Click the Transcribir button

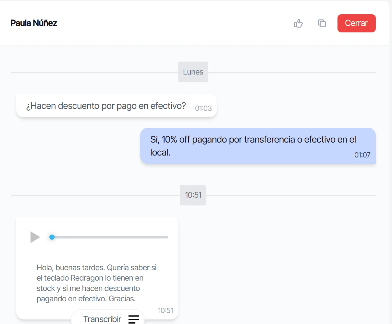[x=107, y=319]
